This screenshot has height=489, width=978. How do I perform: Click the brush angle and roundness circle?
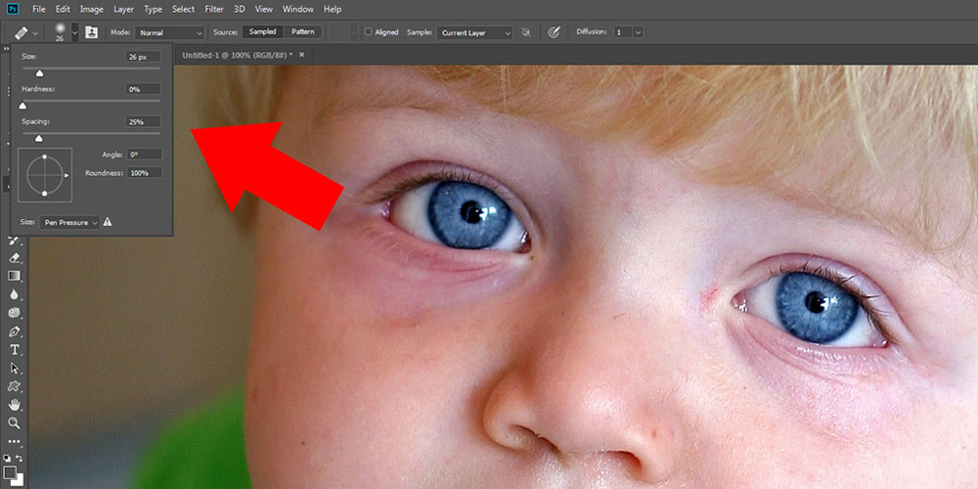pyautogui.click(x=44, y=175)
